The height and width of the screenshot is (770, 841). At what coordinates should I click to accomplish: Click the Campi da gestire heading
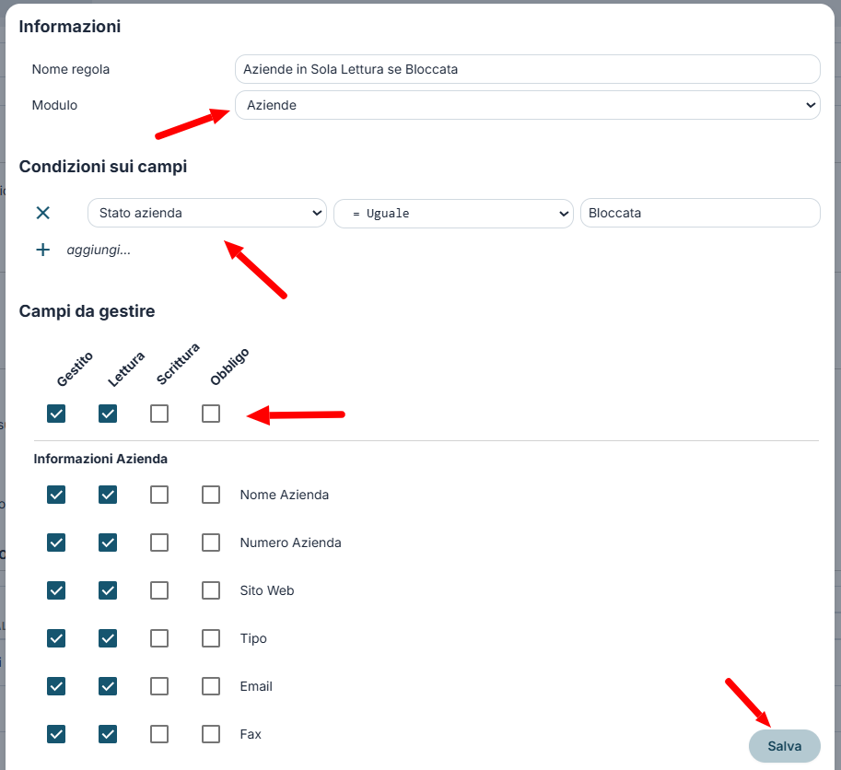(87, 311)
